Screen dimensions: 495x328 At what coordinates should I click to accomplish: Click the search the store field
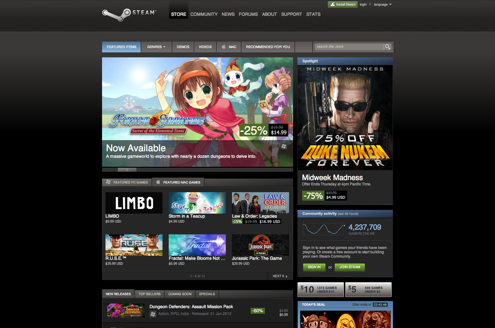(348, 47)
